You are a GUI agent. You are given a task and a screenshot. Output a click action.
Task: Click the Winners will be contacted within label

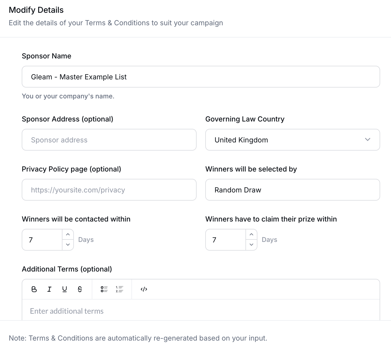(x=76, y=219)
